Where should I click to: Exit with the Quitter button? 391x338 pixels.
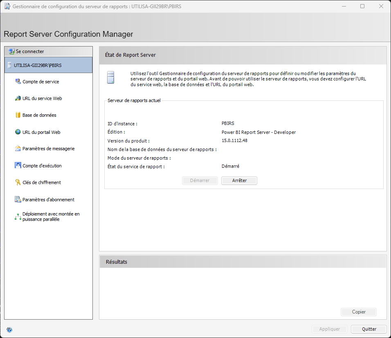click(369, 329)
